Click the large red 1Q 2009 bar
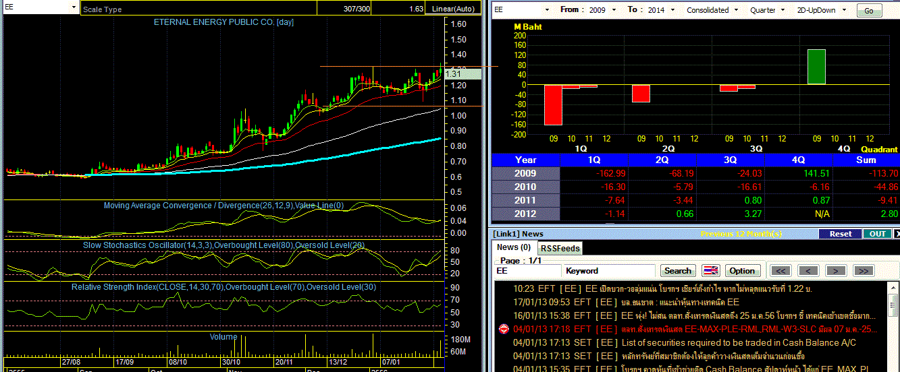This screenshot has width=900, height=372. (x=553, y=104)
